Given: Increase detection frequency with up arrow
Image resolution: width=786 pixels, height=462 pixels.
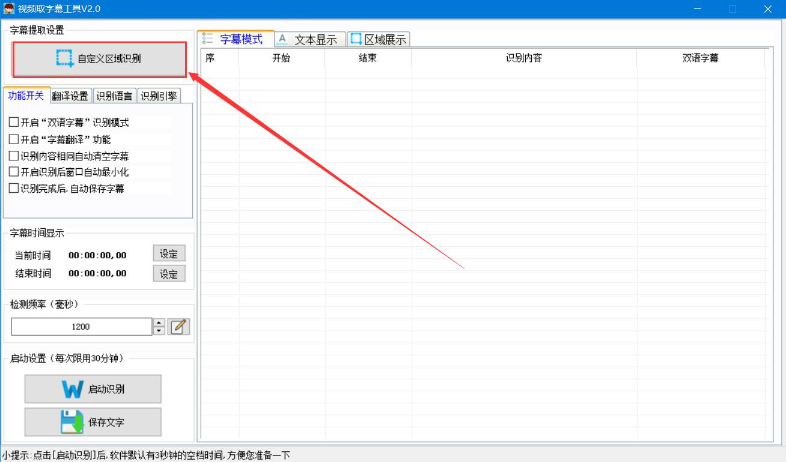Looking at the screenshot, I should 159,323.
